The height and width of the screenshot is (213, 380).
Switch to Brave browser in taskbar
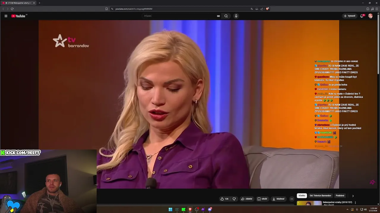(x=190, y=209)
